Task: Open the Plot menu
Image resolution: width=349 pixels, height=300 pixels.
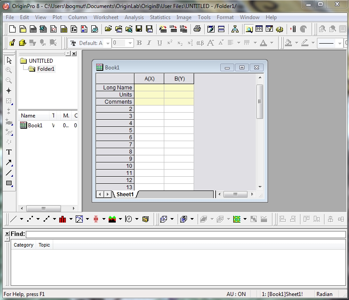Action: [57, 17]
